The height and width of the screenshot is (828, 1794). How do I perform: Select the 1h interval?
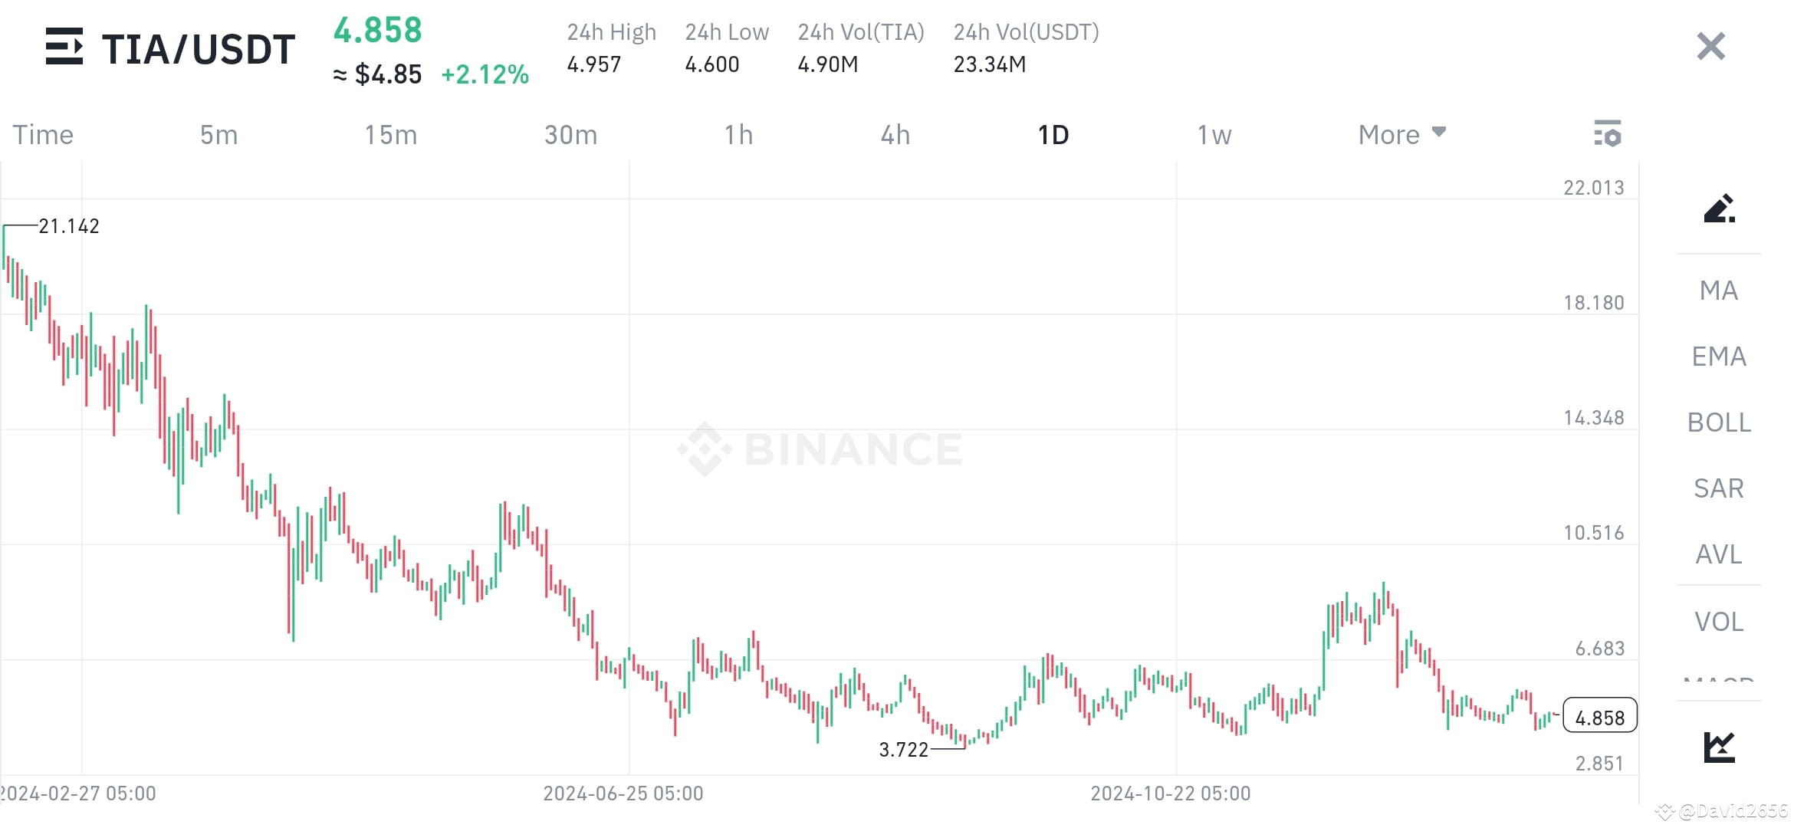pyautogui.click(x=738, y=134)
